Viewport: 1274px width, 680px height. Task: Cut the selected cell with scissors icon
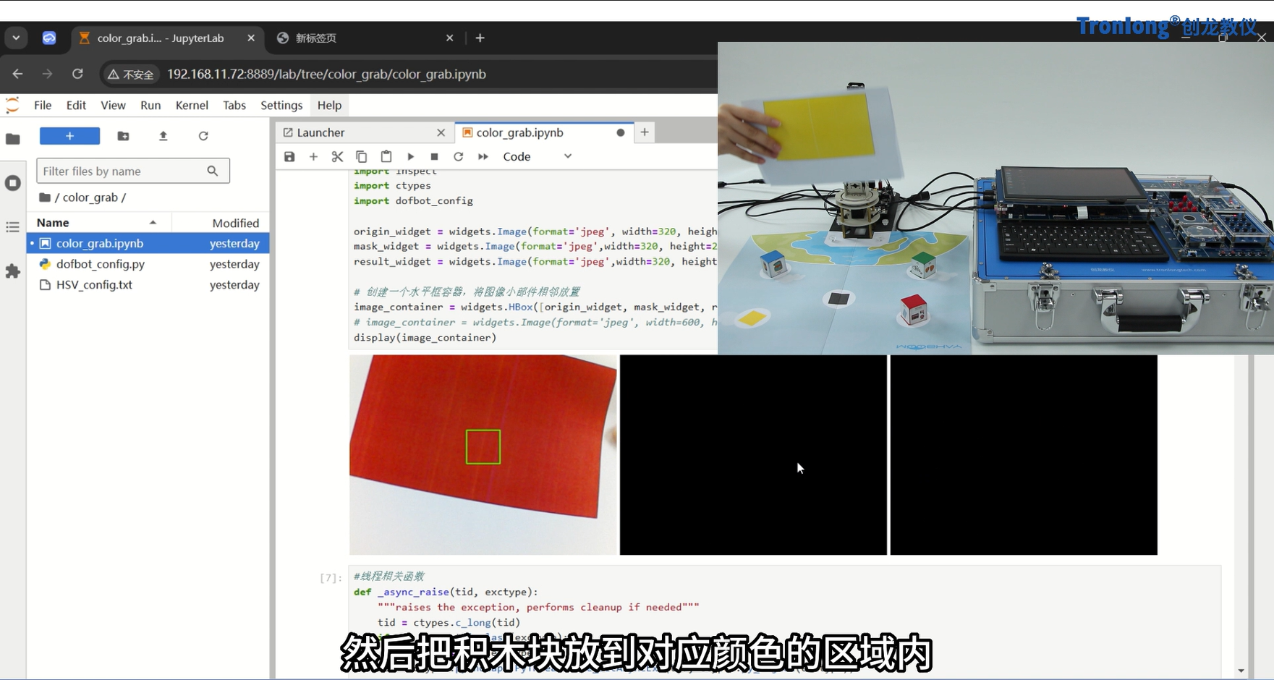click(337, 156)
